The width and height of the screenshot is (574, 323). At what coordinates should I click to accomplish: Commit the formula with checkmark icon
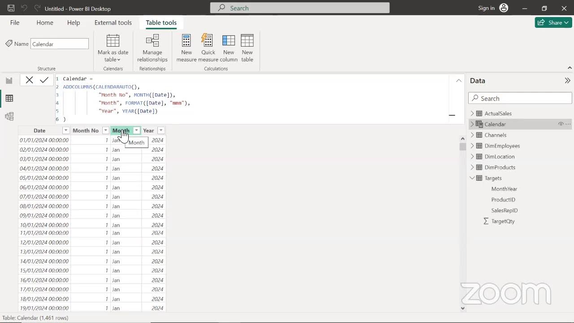44,80
